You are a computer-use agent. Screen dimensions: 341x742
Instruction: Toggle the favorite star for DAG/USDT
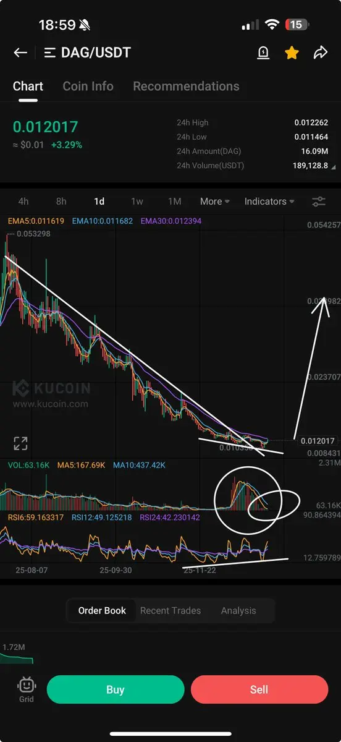pos(292,53)
